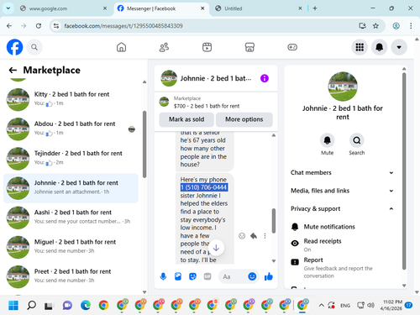Open the Facebook menu grid icon

[360, 47]
